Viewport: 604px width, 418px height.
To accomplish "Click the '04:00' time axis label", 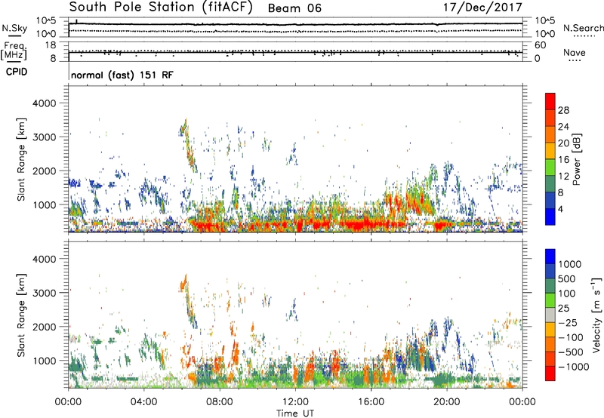I will [x=143, y=402].
